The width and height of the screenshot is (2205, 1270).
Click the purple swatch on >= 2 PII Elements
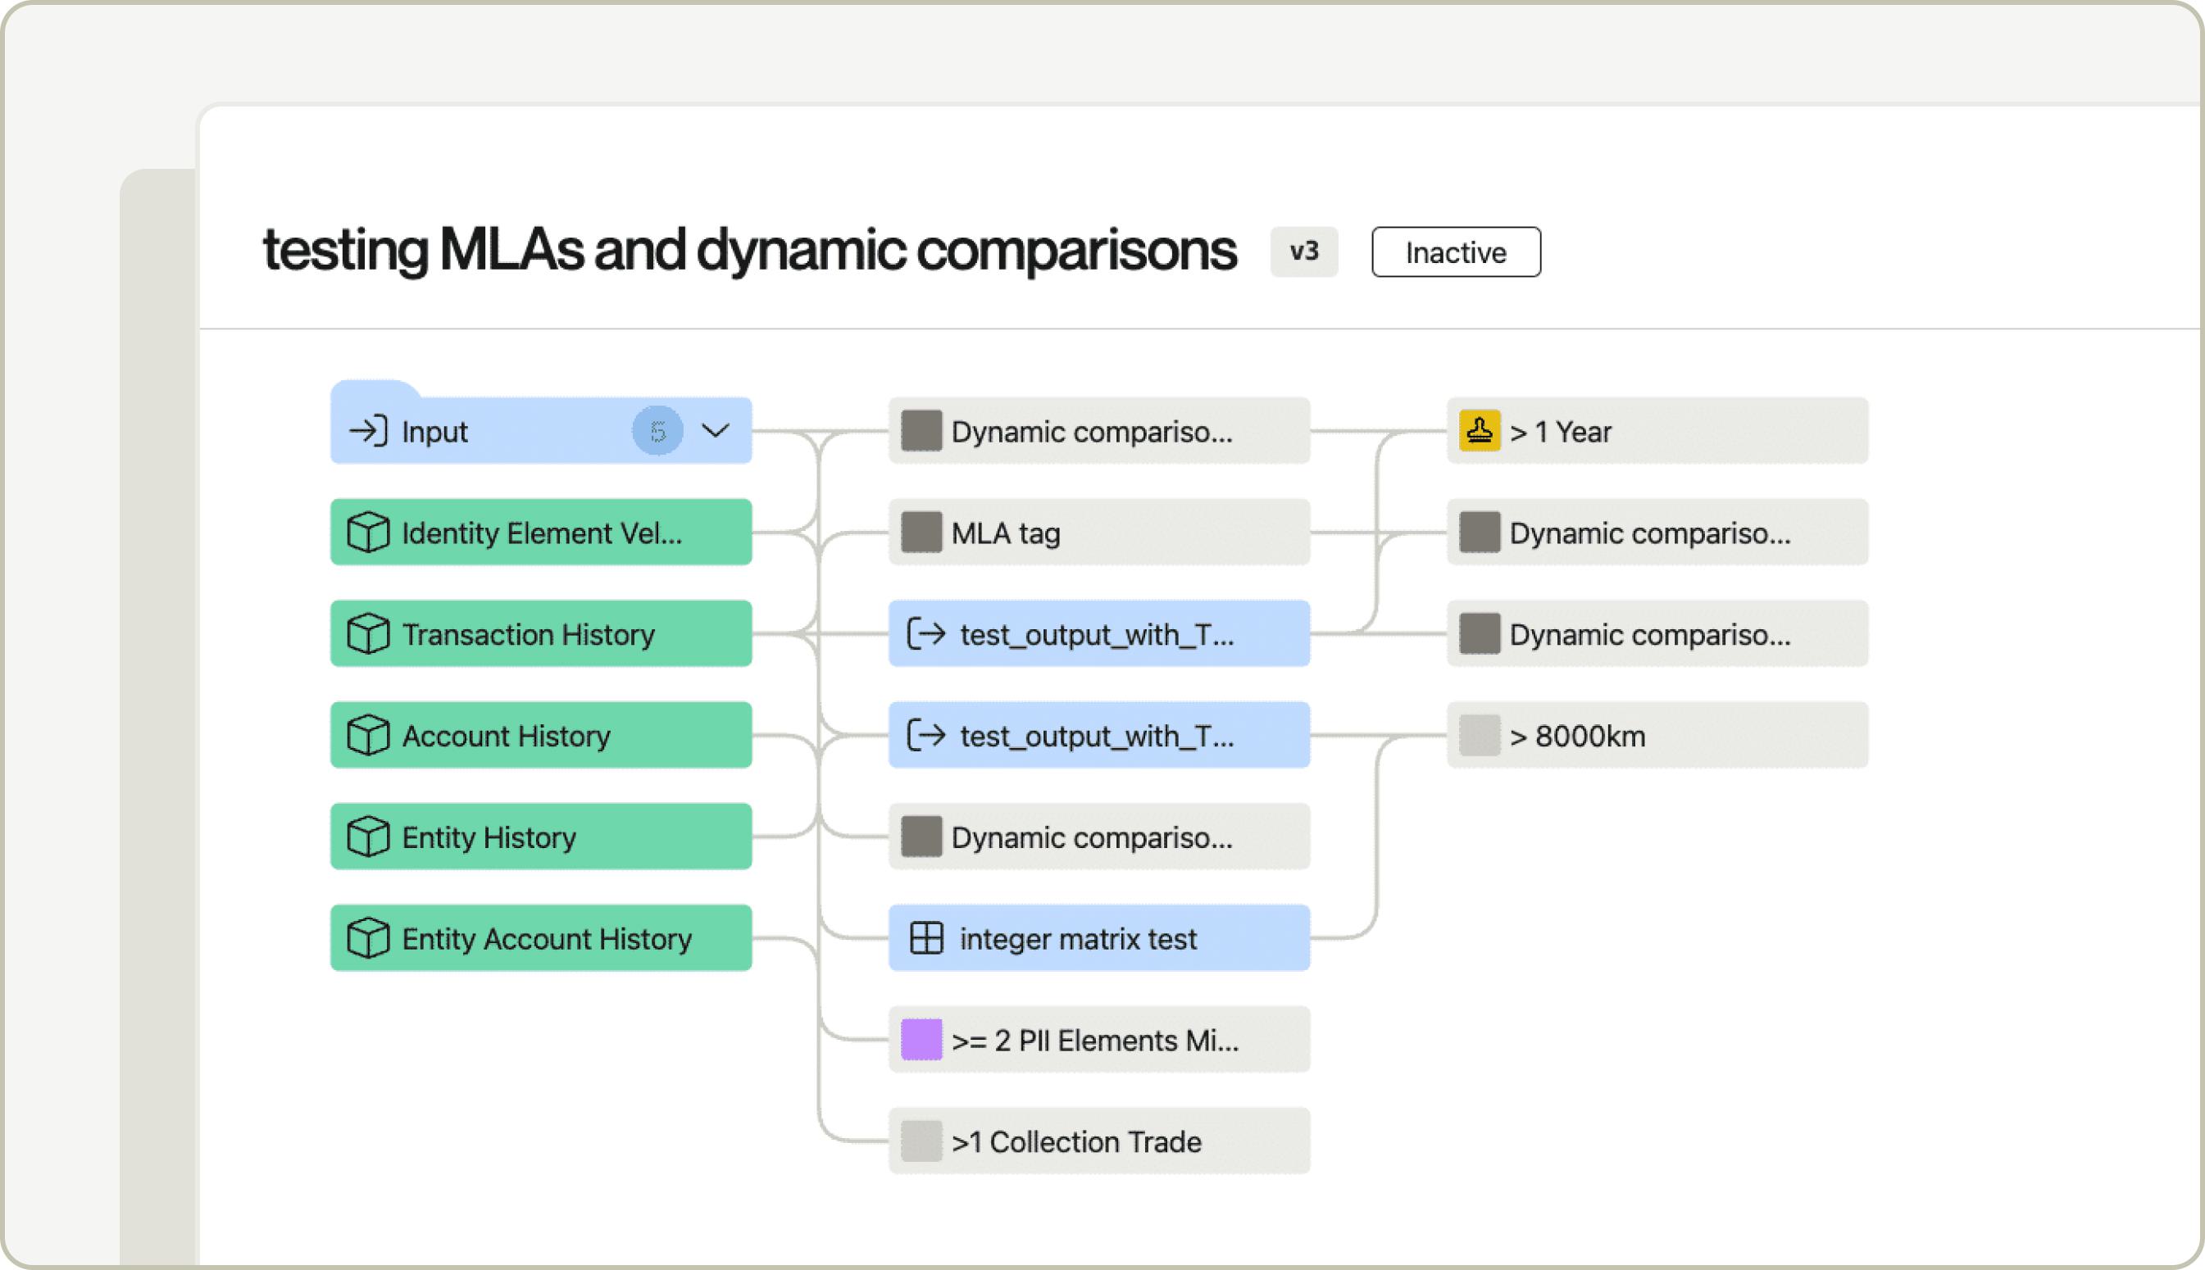click(921, 1040)
